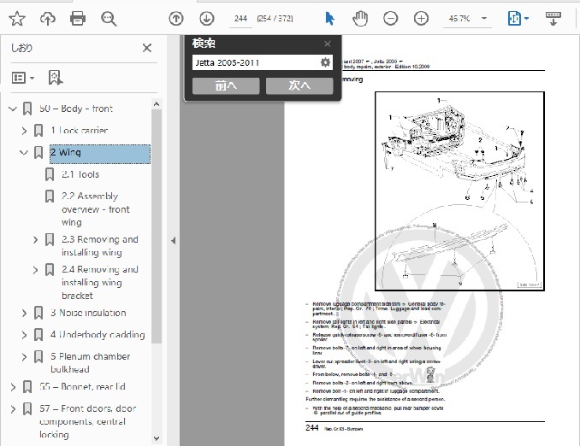Click bookmark icon beside 55 – Bonnet
This screenshot has height=446, width=580.
click(27, 387)
